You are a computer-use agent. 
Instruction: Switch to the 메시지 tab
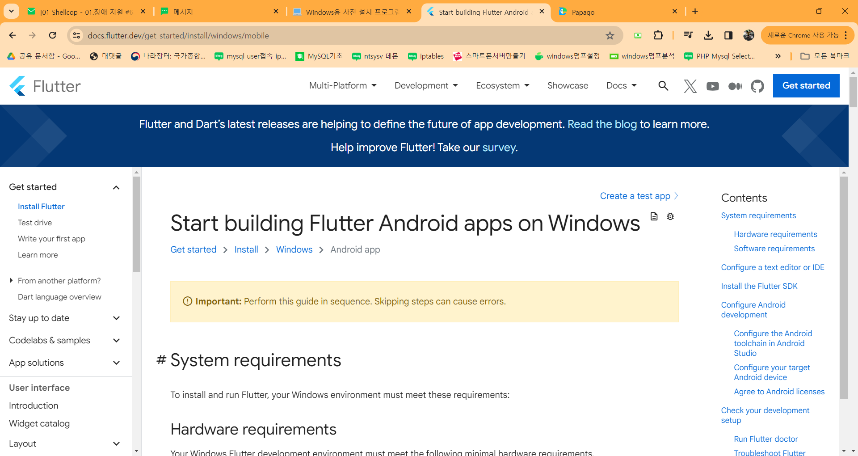tap(219, 12)
